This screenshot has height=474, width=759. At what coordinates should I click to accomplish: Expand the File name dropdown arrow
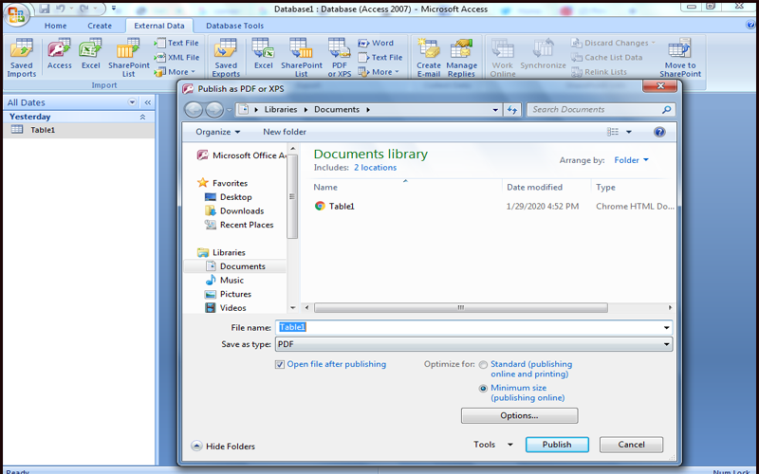point(667,328)
